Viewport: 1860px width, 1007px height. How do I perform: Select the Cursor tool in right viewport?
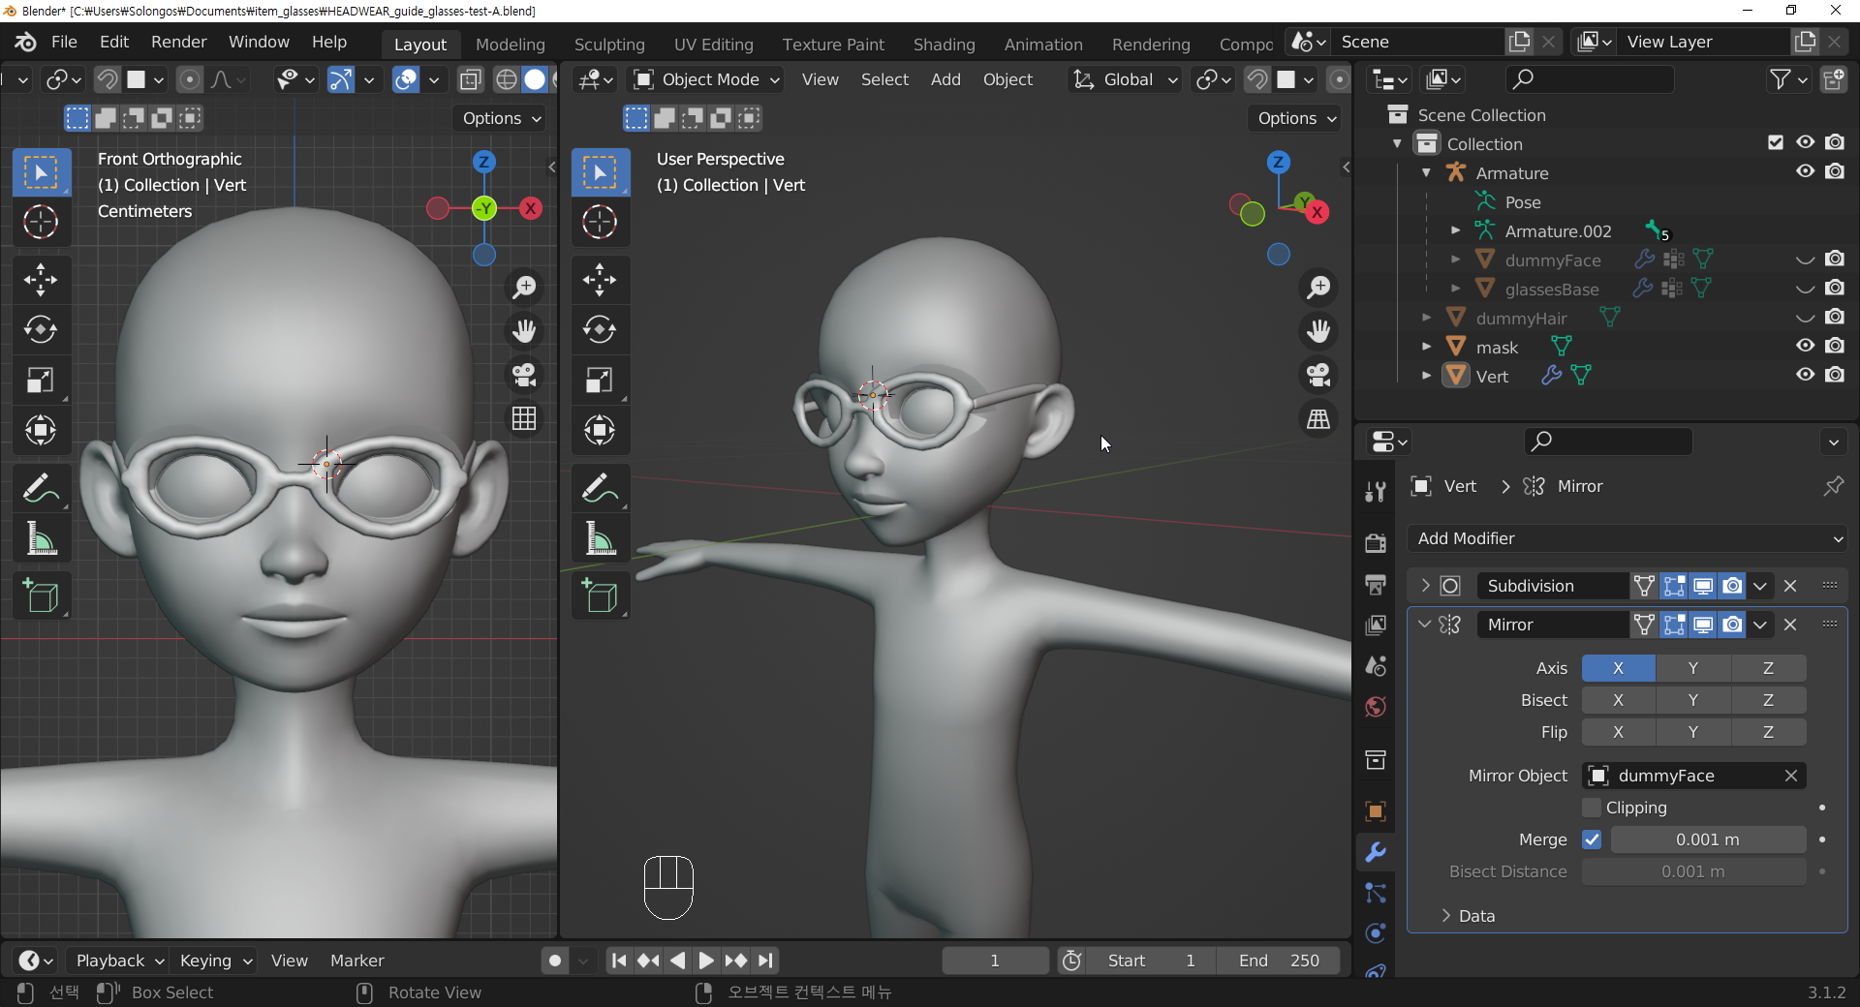coord(600,223)
